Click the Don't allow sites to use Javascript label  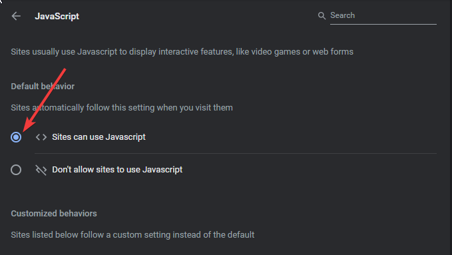pyautogui.click(x=117, y=170)
